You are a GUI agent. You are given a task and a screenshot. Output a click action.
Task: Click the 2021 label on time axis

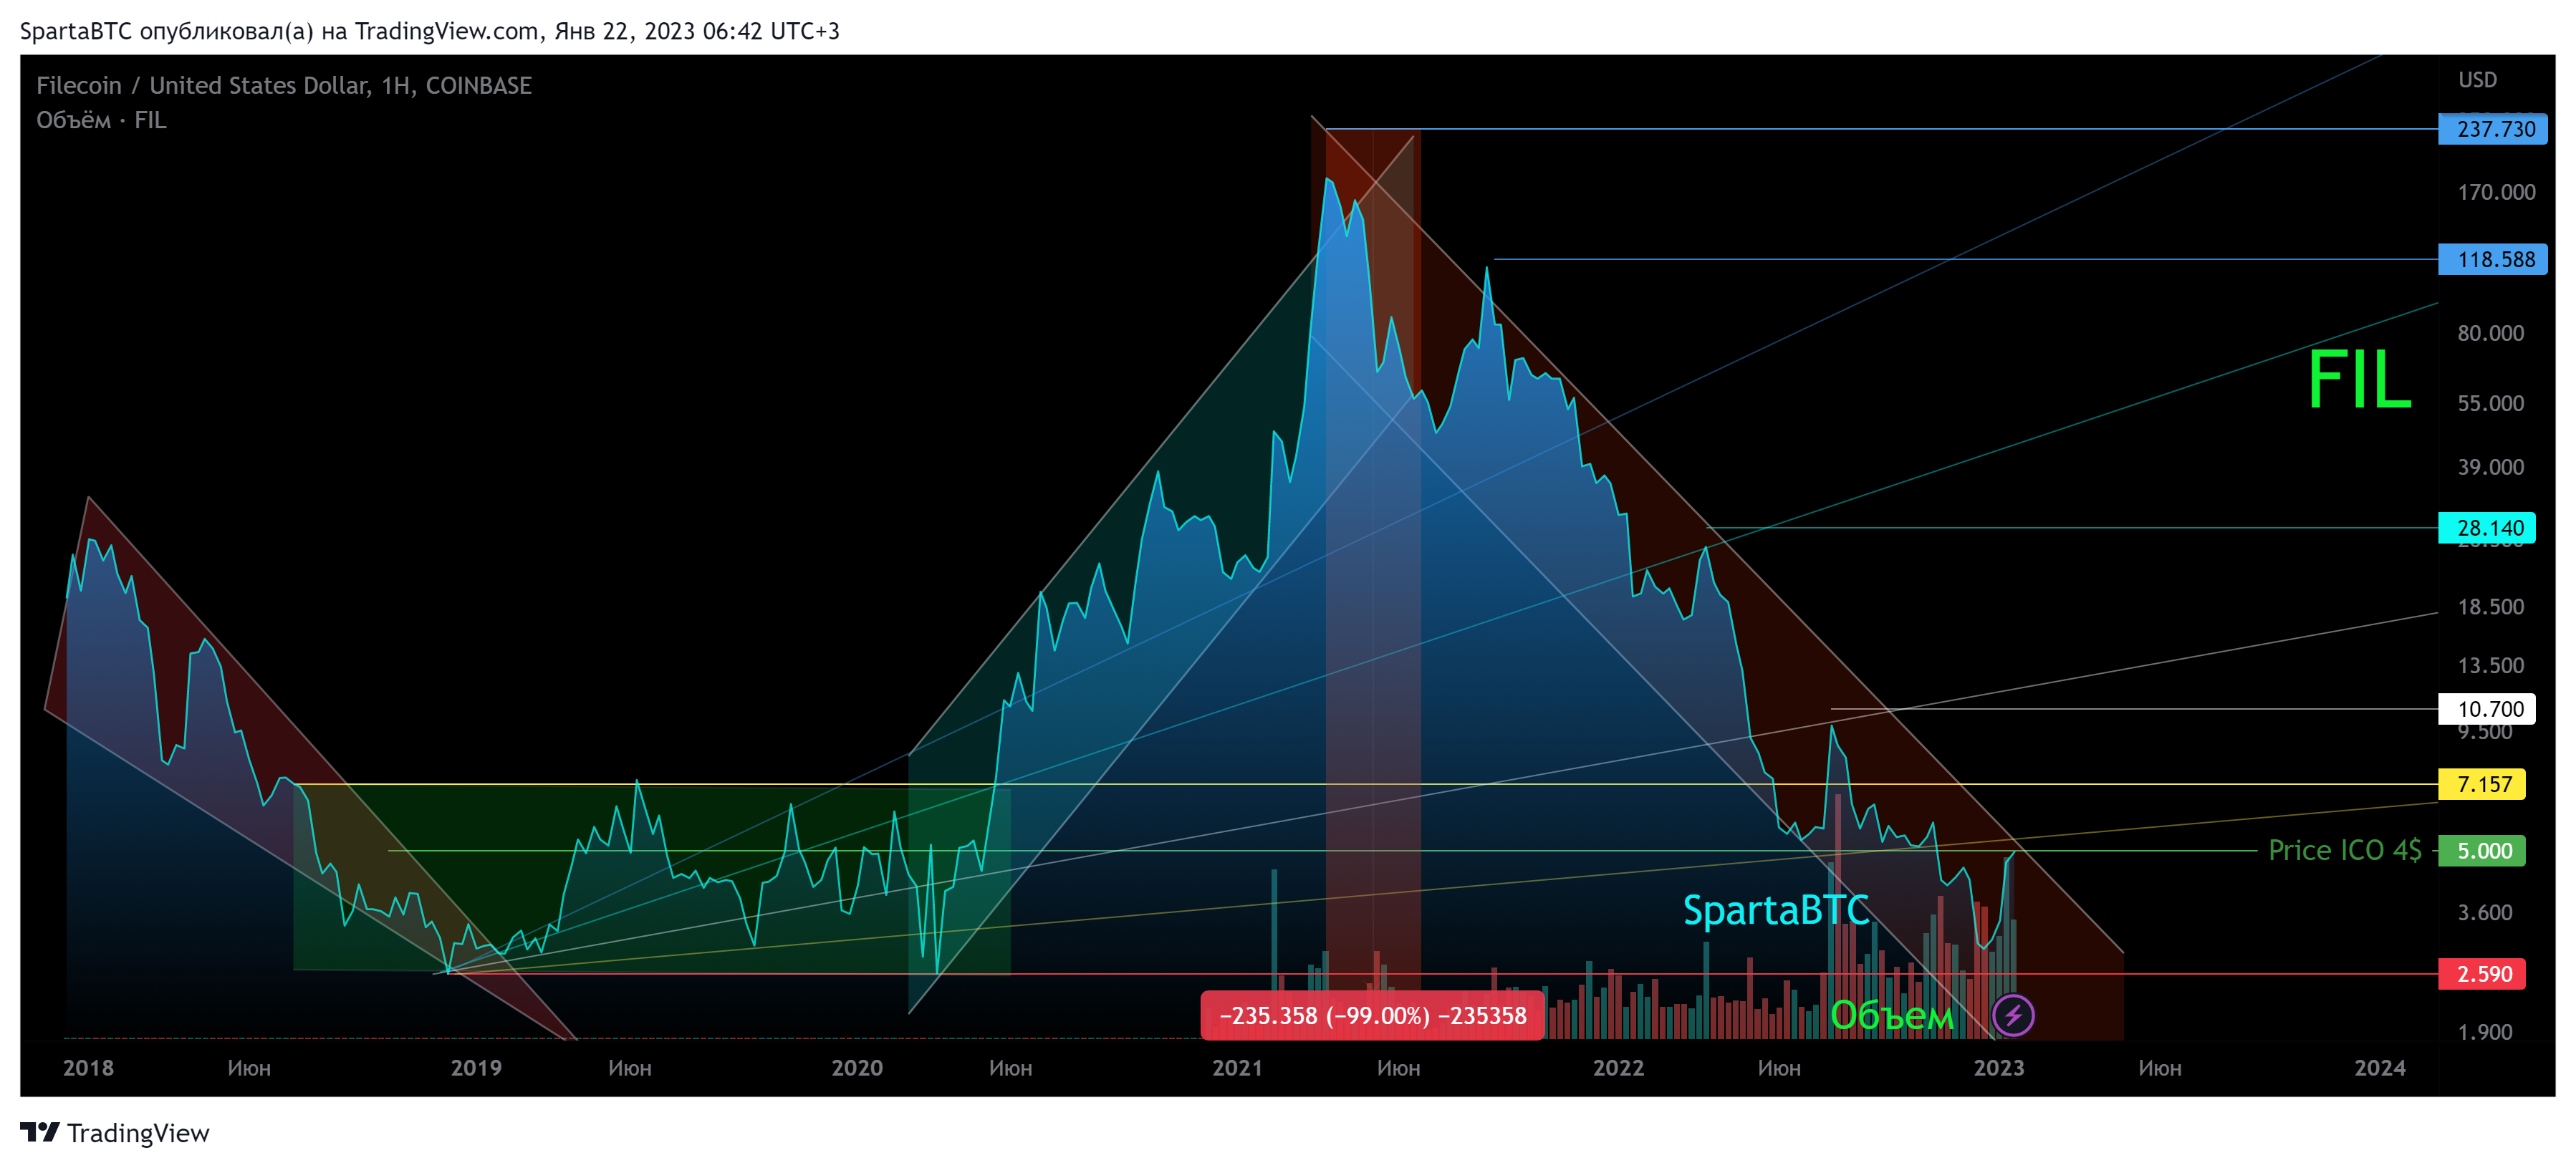pos(1237,1067)
